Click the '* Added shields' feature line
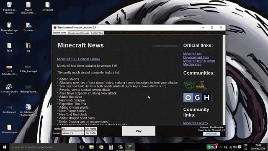Image resolution: width=268 pixels, height=151 pixels. coord(68,79)
